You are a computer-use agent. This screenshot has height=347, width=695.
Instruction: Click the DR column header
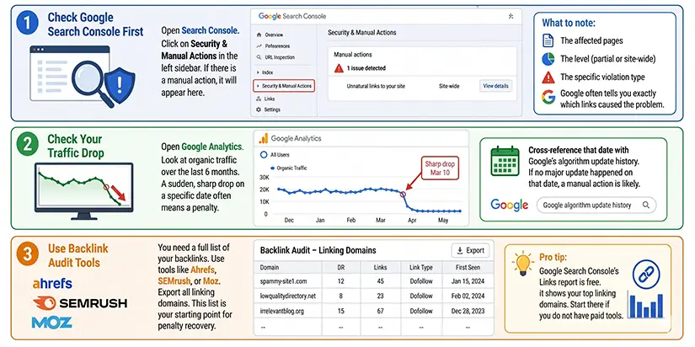(x=341, y=267)
